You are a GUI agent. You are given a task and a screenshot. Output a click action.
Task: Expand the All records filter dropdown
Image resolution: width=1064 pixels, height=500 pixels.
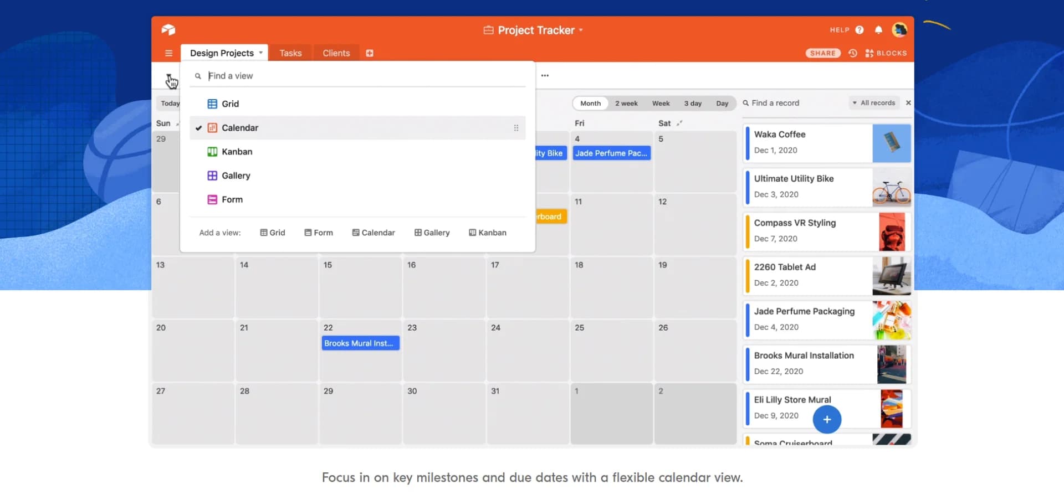pos(874,103)
